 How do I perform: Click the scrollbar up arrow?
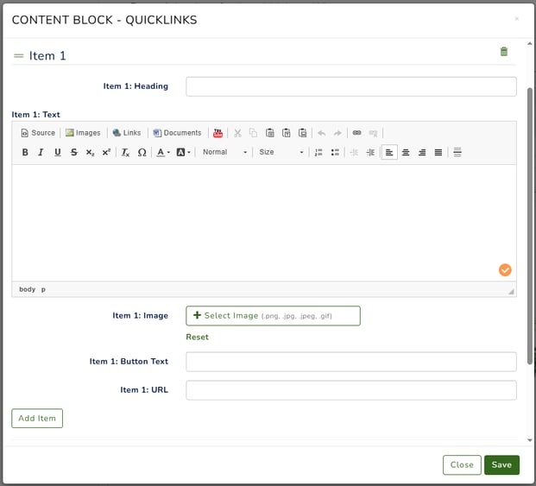pos(529,44)
